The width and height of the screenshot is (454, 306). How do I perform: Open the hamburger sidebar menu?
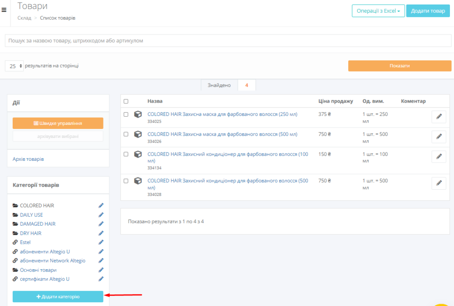tap(4, 10)
